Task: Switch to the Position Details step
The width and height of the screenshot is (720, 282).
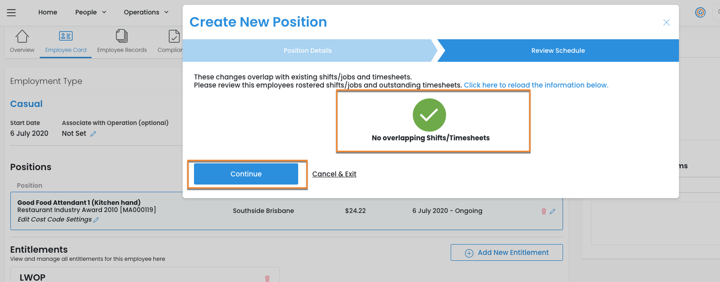Action: tap(308, 51)
